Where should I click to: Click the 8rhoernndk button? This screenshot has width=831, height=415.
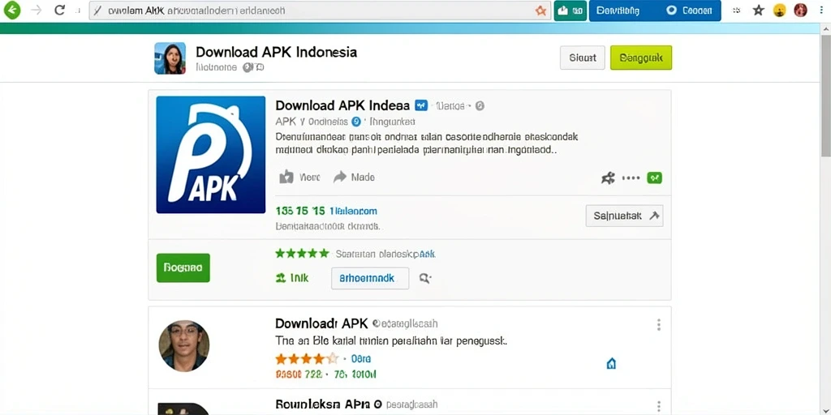click(370, 278)
